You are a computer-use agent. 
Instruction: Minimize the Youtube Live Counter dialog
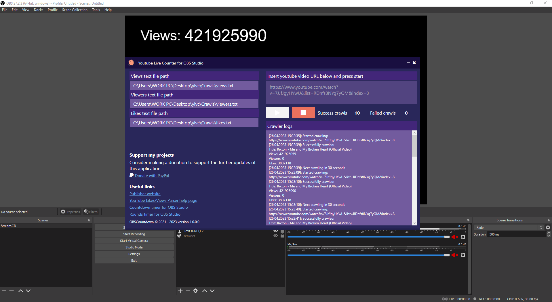click(x=408, y=63)
